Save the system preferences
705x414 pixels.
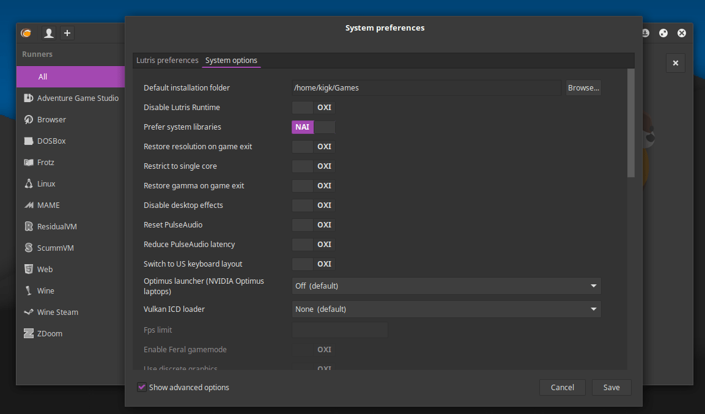click(611, 387)
